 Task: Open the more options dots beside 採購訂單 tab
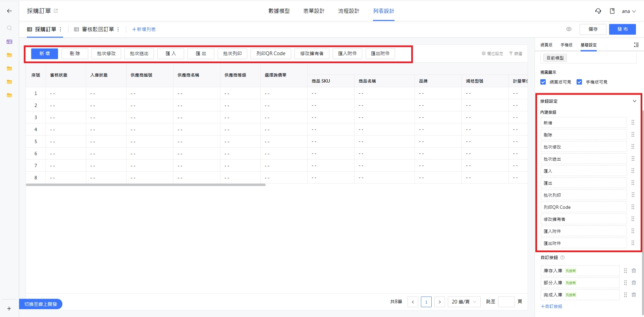pyautogui.click(x=60, y=29)
